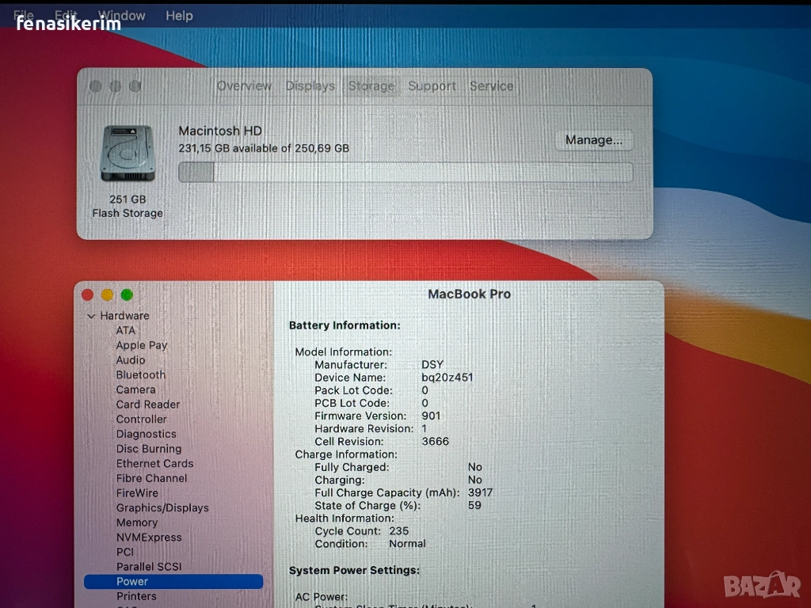This screenshot has height=608, width=811.
Task: Select Bluetooth in the Hardware list
Action: pyautogui.click(x=141, y=375)
